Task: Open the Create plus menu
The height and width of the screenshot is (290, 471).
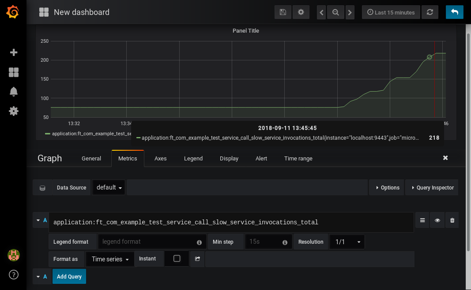Action: click(x=14, y=52)
